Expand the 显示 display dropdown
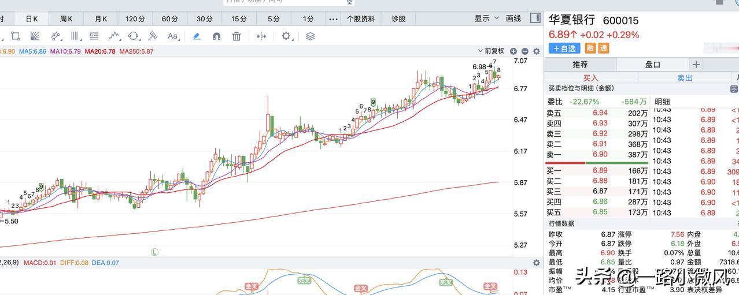The height and width of the screenshot is (295, 739). pos(487,18)
